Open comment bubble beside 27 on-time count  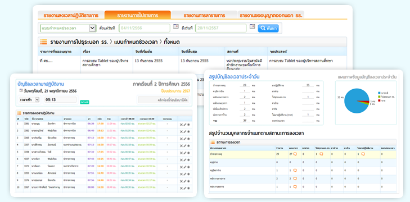pyautogui.click(x=295, y=154)
